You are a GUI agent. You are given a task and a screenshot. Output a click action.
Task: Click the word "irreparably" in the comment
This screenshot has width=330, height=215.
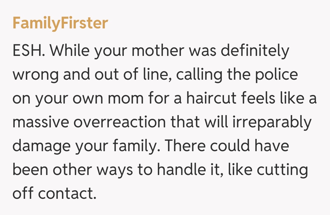(272, 122)
